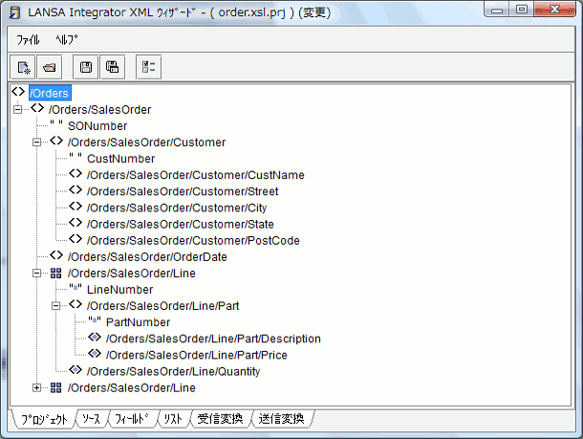Viewport: 583px width, 439px height.
Task: Click the element icon beside /Orders/SalesOrder/Customer
Action: click(x=56, y=141)
